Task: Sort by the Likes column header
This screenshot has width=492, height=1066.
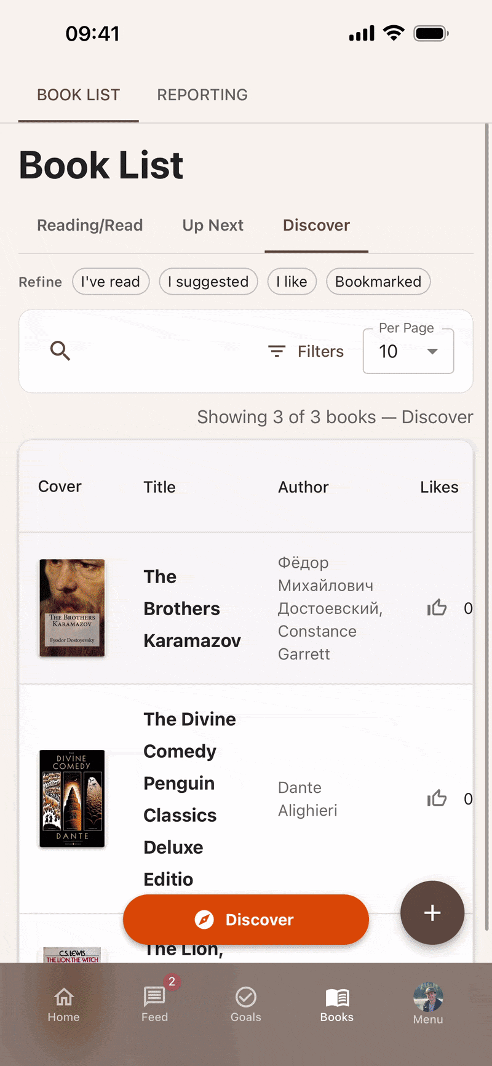Action: 439,487
